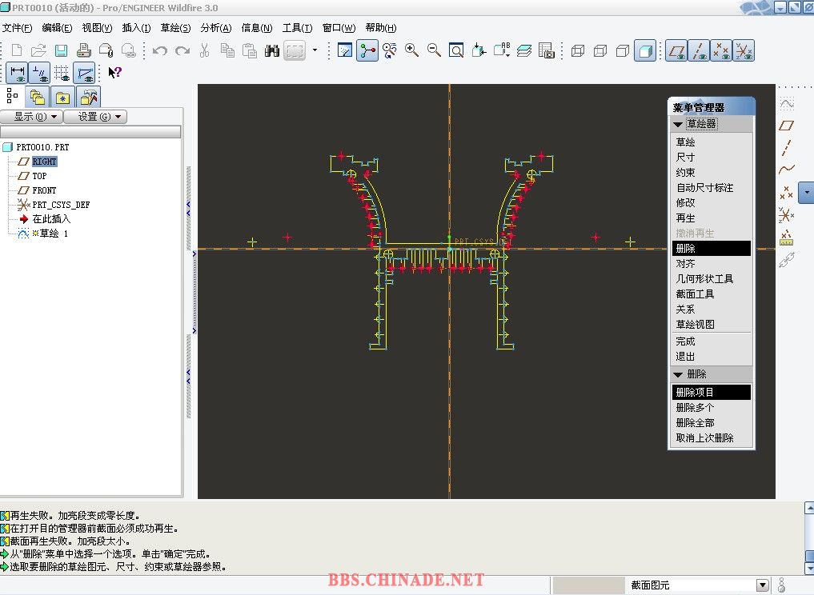Viewport: 814px width, 595px height.
Task: Toggle sketch grid display
Action: click(62, 73)
